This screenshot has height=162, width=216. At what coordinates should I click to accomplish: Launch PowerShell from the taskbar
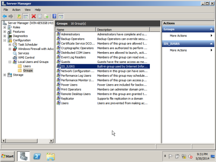(37, 156)
